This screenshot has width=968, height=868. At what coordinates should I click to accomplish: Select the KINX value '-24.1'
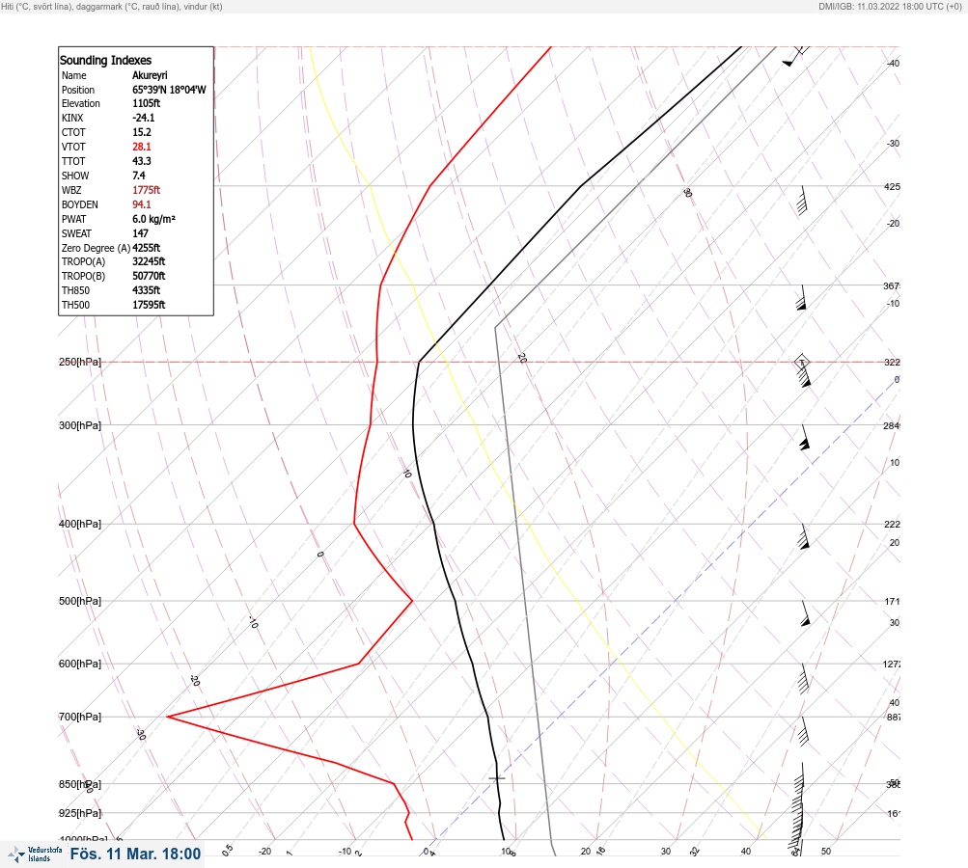144,118
